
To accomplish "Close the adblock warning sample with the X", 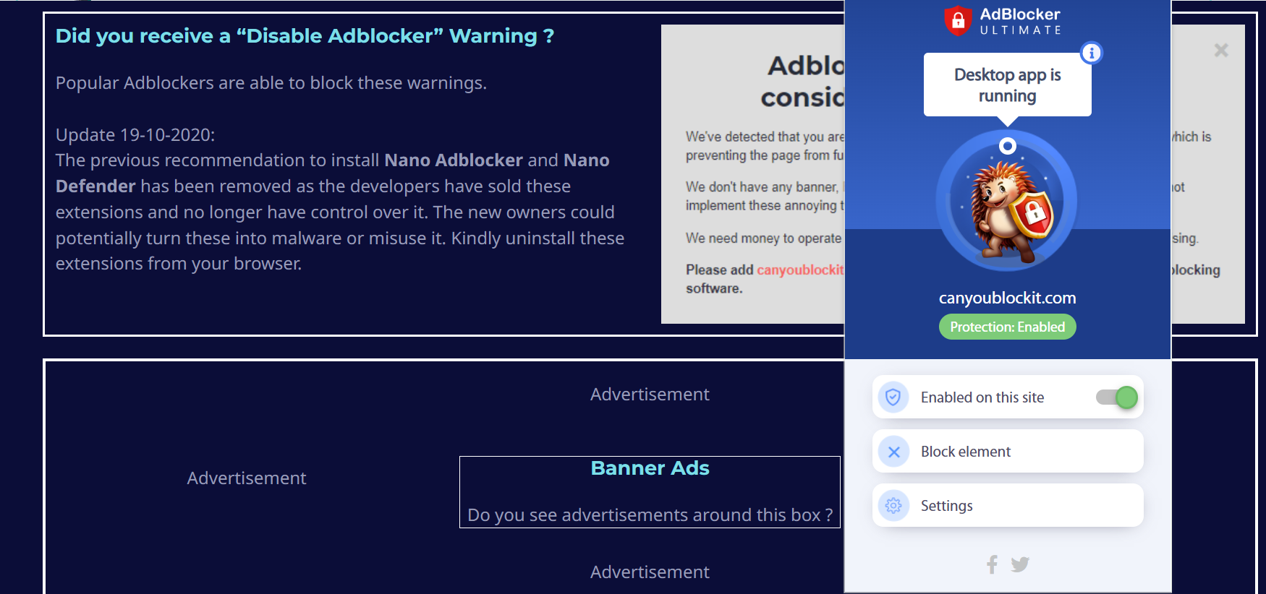I will tap(1221, 50).
